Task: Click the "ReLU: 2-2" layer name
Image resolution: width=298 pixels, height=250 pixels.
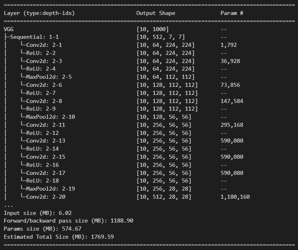Action: pyautogui.click(x=41, y=53)
